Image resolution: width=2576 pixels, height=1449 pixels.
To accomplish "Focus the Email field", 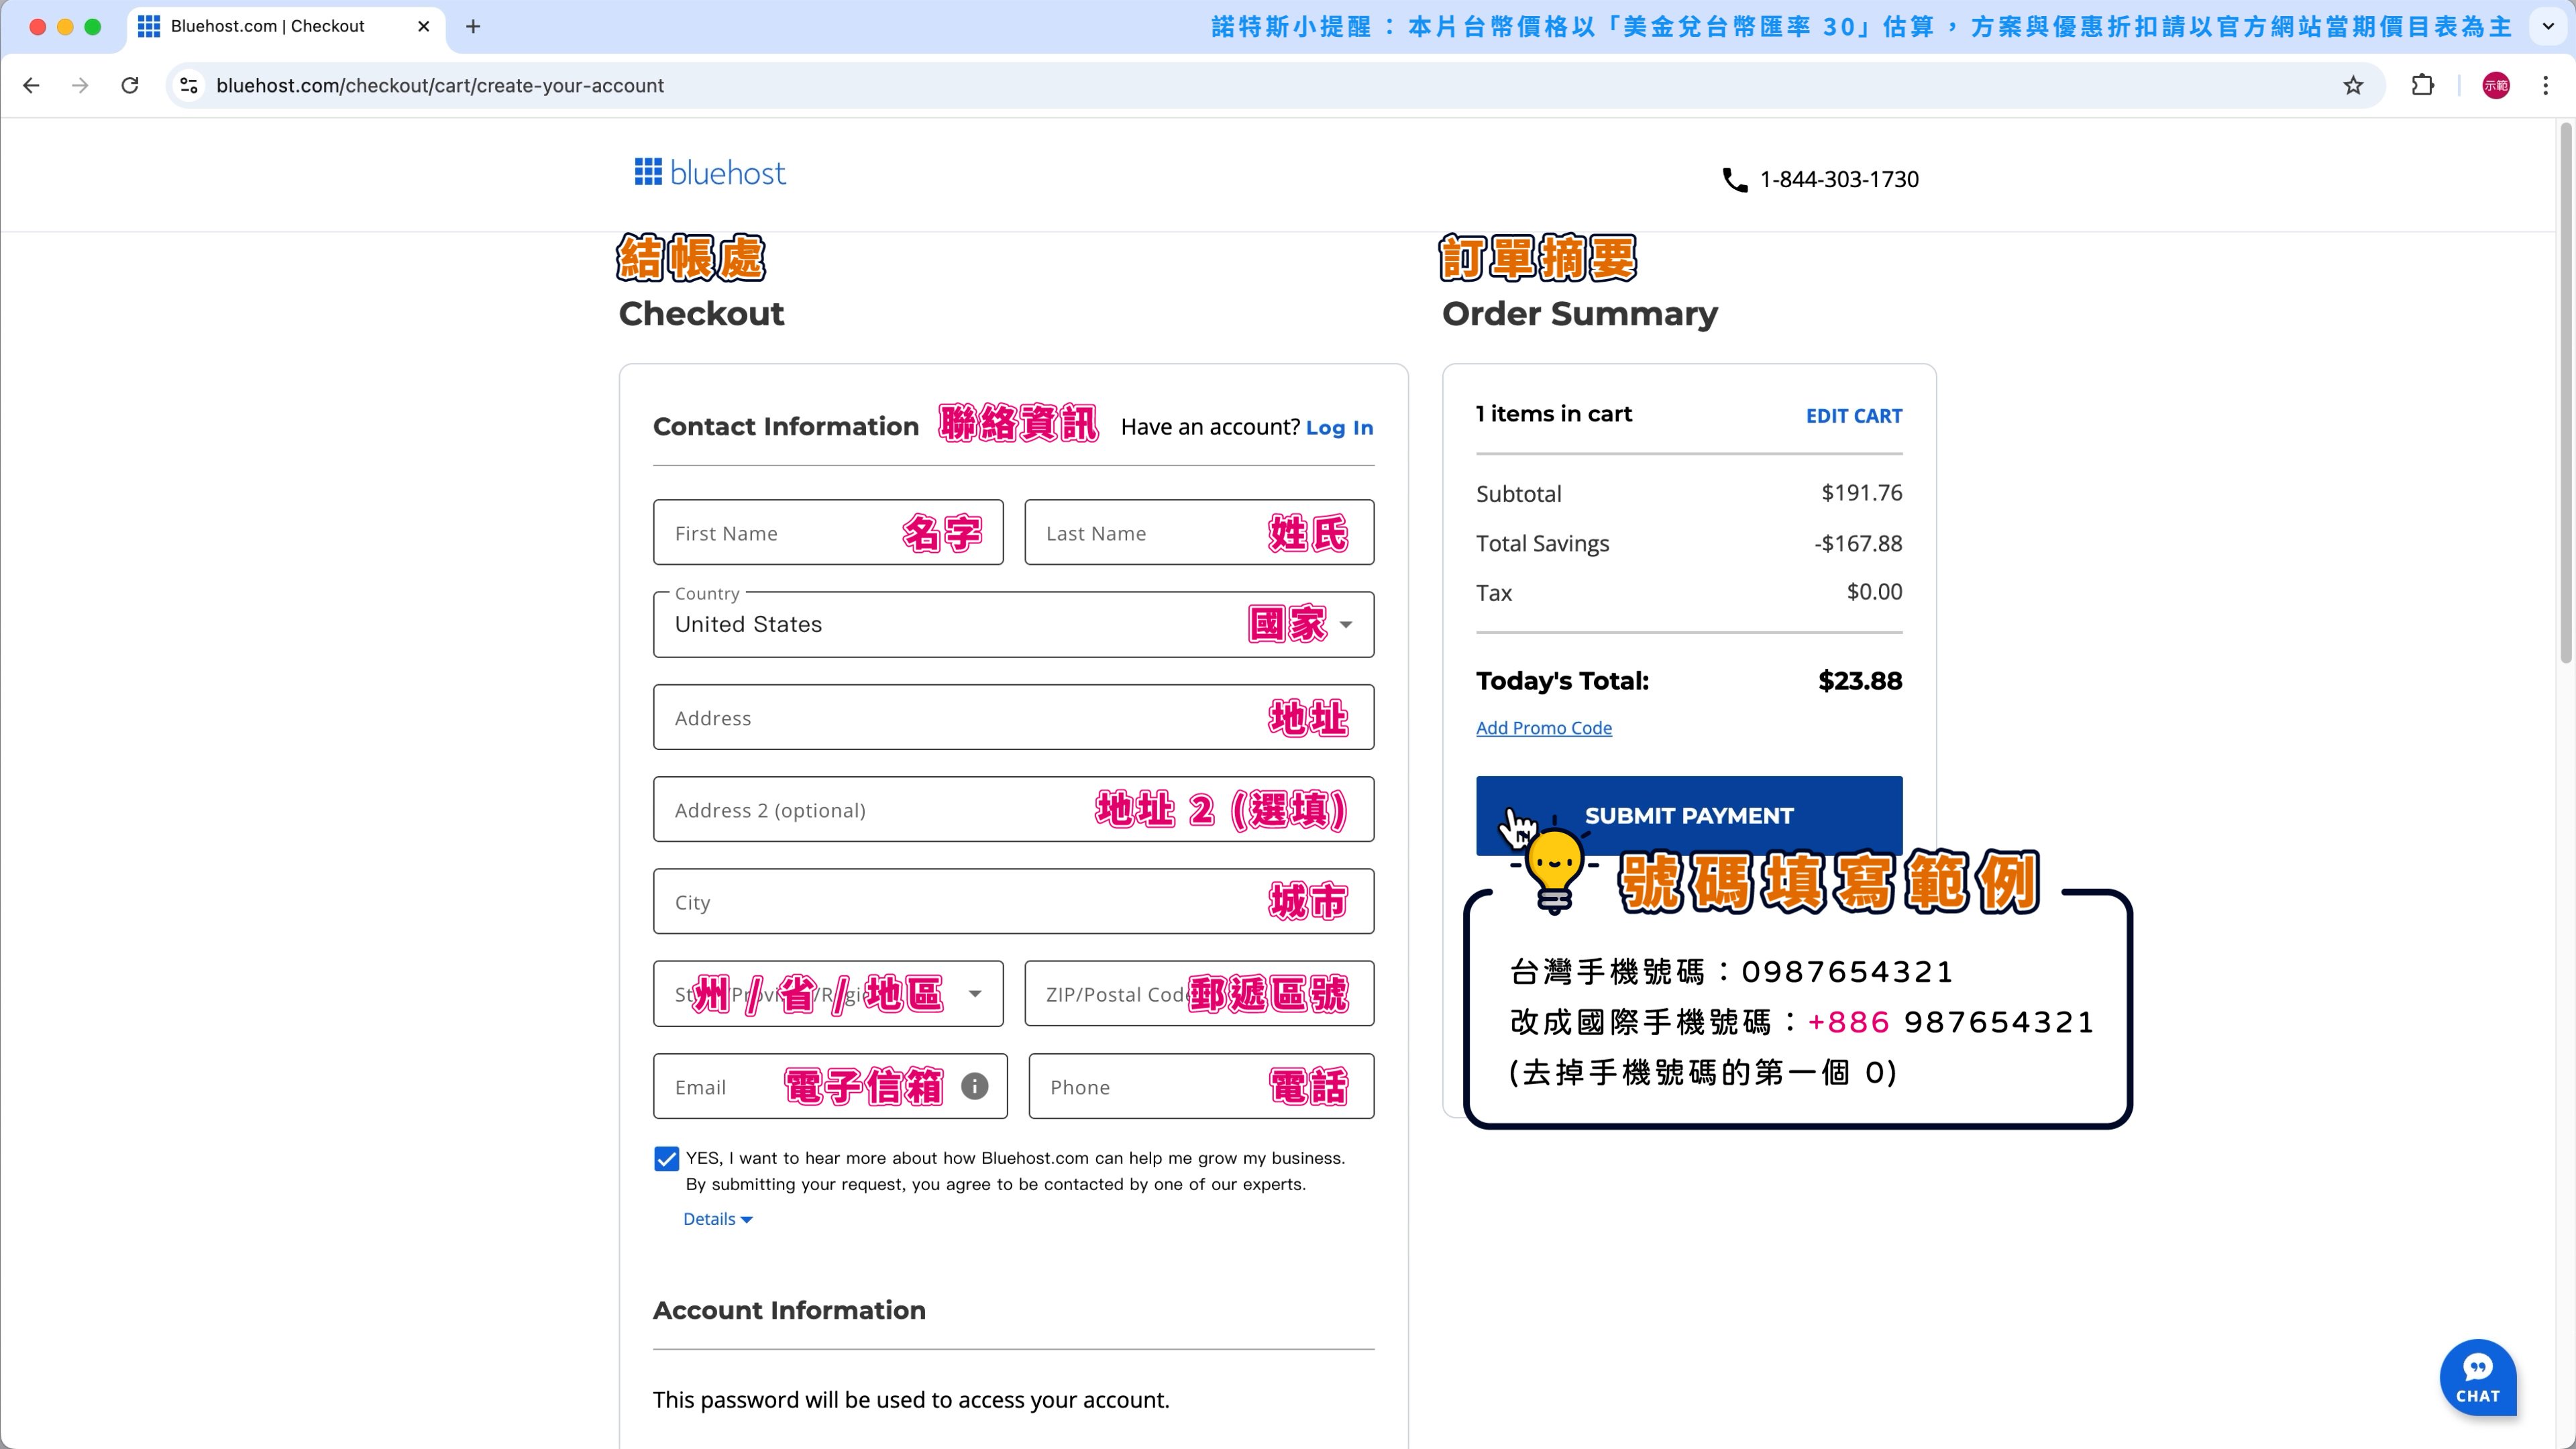I will (x=830, y=1086).
